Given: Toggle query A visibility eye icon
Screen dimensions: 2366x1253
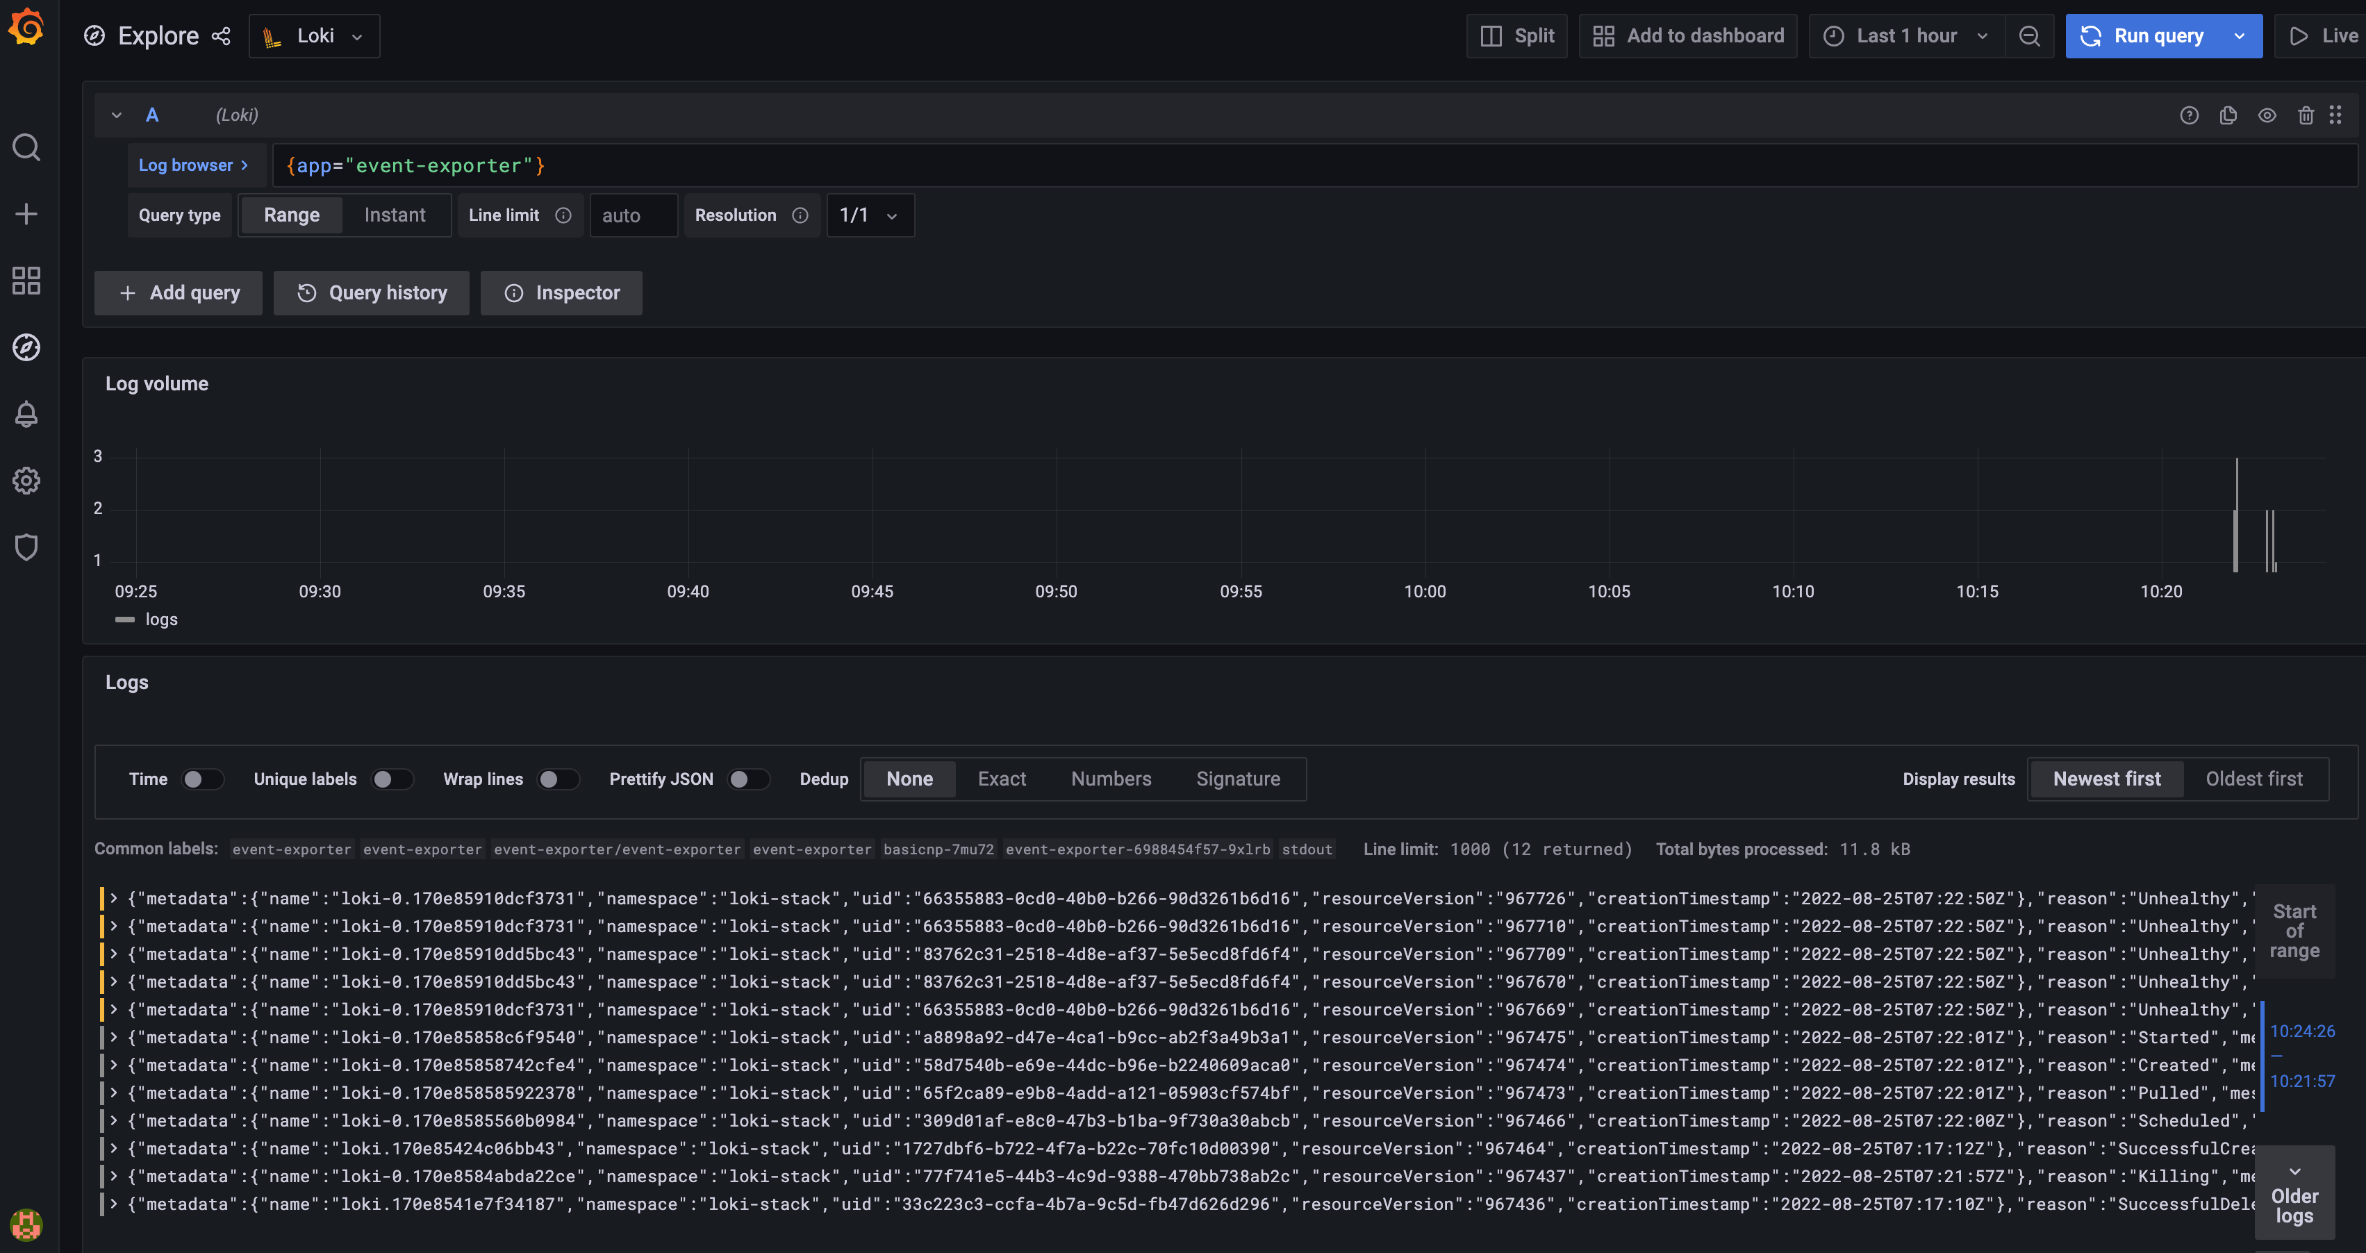Looking at the screenshot, I should point(2267,115).
